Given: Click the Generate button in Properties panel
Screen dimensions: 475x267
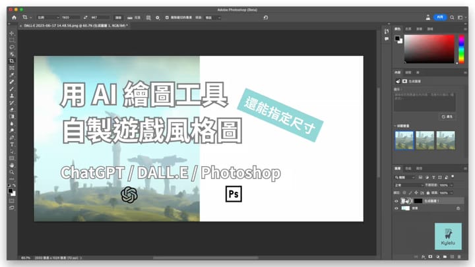Looking at the screenshot, I should click(447, 116).
